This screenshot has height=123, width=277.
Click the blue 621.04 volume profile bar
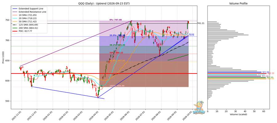point(235,72)
